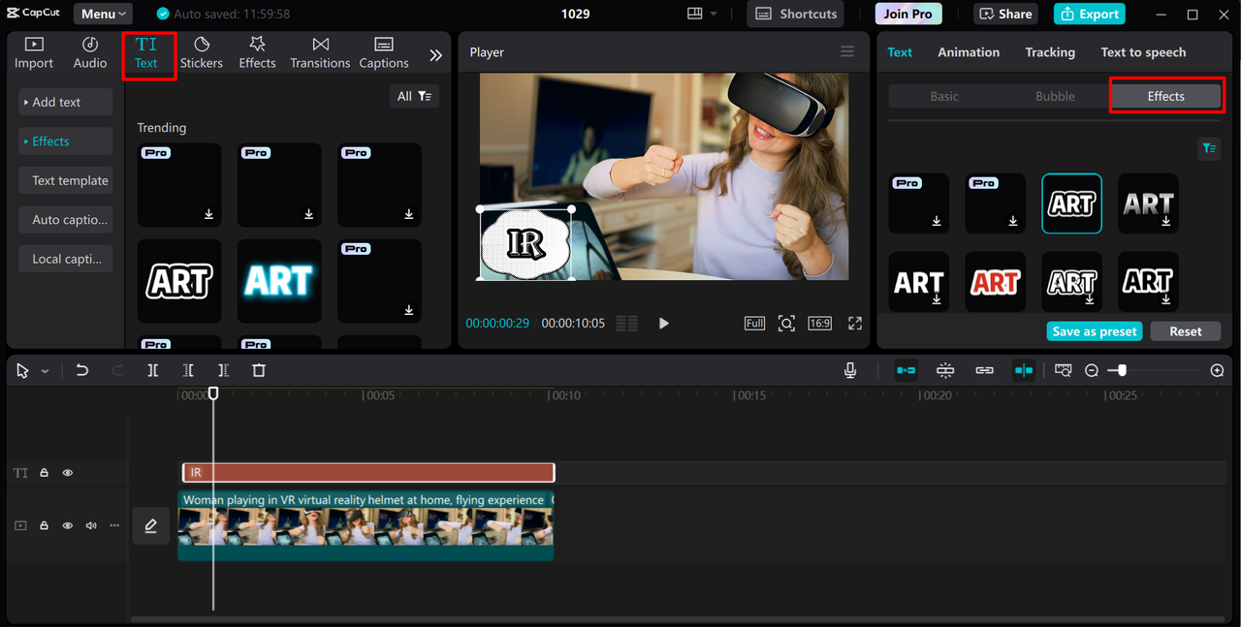Open the Captions panel
This screenshot has width=1241, height=627.
coord(384,53)
